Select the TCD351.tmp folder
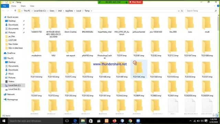This screenshot has height=124, width=220. (x=207, y=70)
